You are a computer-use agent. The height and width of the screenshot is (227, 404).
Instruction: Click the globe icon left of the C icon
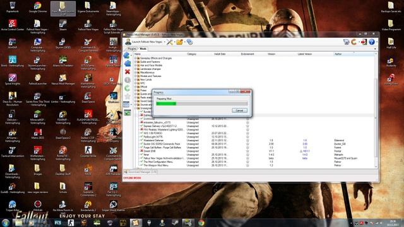point(347,42)
